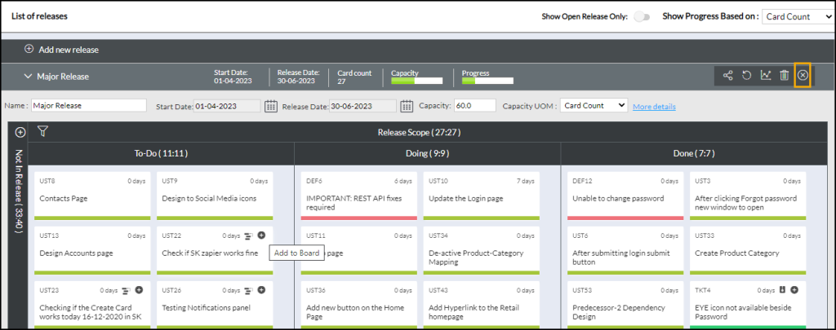Select the Done (7:7) column header
This screenshot has width=836, height=330.
tap(694, 153)
